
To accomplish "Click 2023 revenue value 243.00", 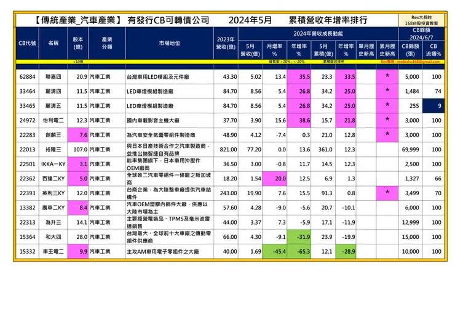I will [228, 193].
